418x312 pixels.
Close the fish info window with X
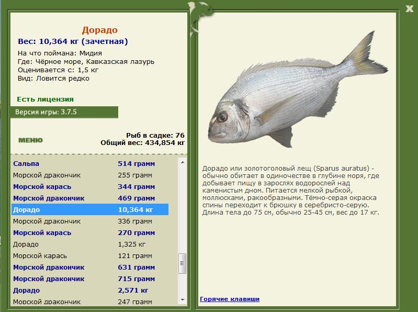point(409,8)
